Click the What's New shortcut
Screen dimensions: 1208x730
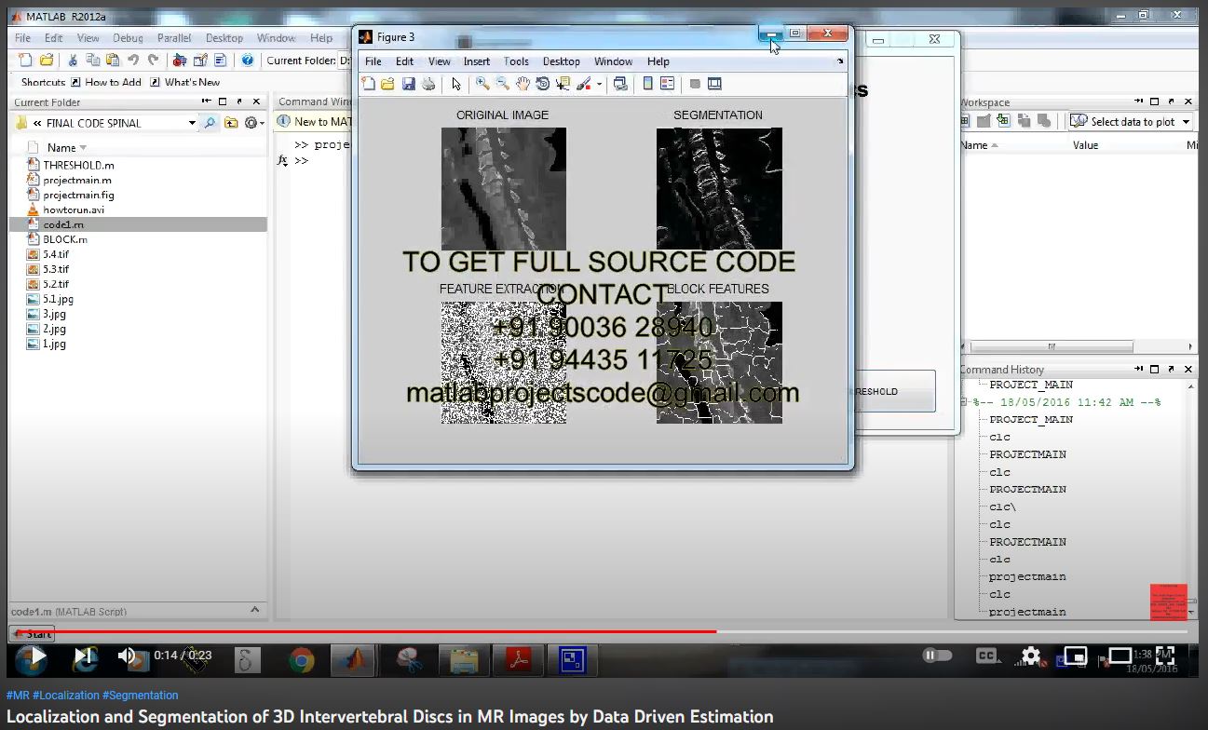tap(192, 82)
